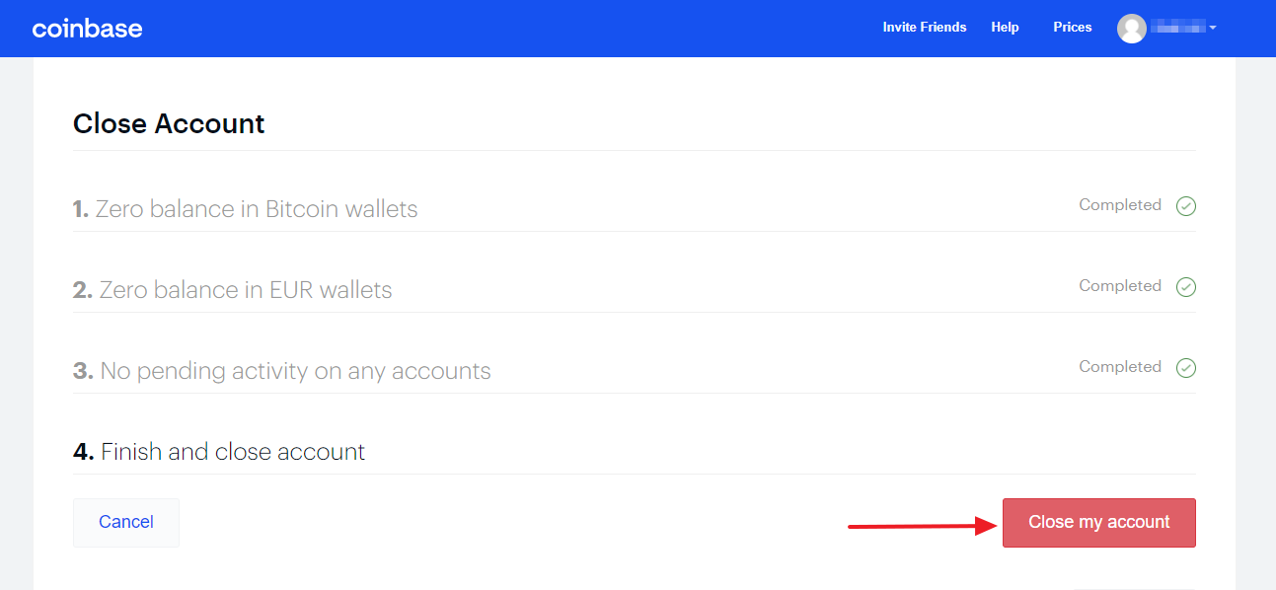
Task: Open the Invite Friends page
Action: 924,27
